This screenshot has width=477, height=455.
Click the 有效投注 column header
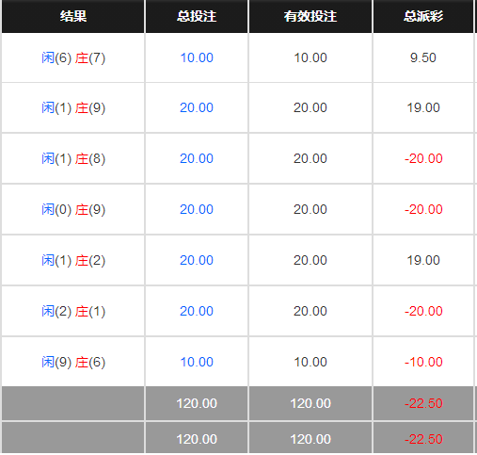(310, 16)
